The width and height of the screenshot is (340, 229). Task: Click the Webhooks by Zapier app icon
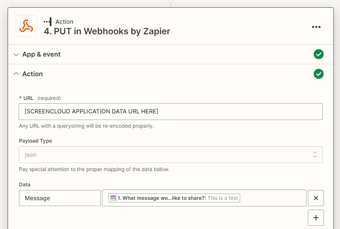pyautogui.click(x=26, y=26)
